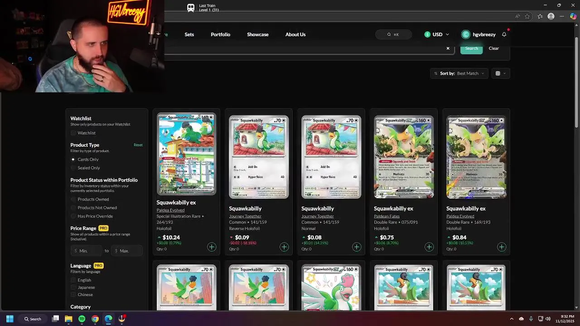Open Journey Together link under $0.09 card
Screen dimensions: 580x326
[x=245, y=216]
